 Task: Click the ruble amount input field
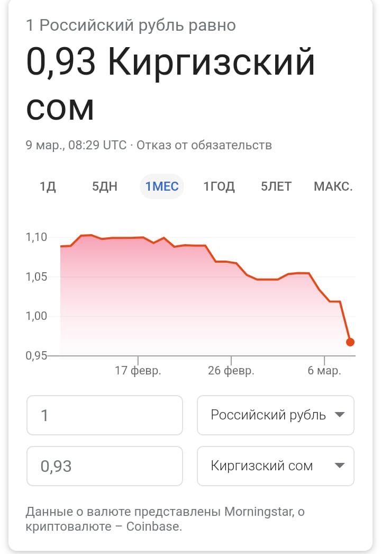click(105, 415)
